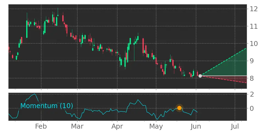The width and height of the screenshot is (266, 133).
Task: Click the momentum peak in late January
Action: click(34, 94)
